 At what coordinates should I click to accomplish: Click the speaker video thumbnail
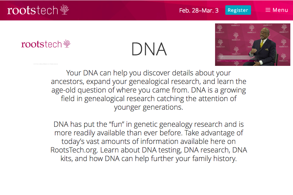coord(253,44)
